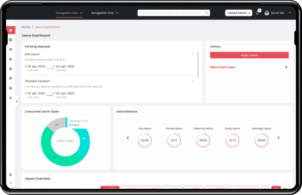
Task: Select the second sidebar navigation icon
Action: (x=10, y=40)
